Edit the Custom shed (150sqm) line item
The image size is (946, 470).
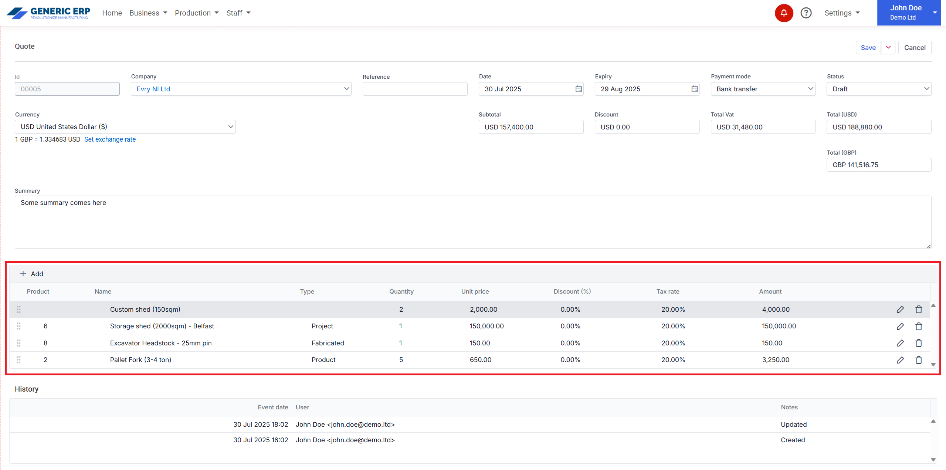(900, 310)
